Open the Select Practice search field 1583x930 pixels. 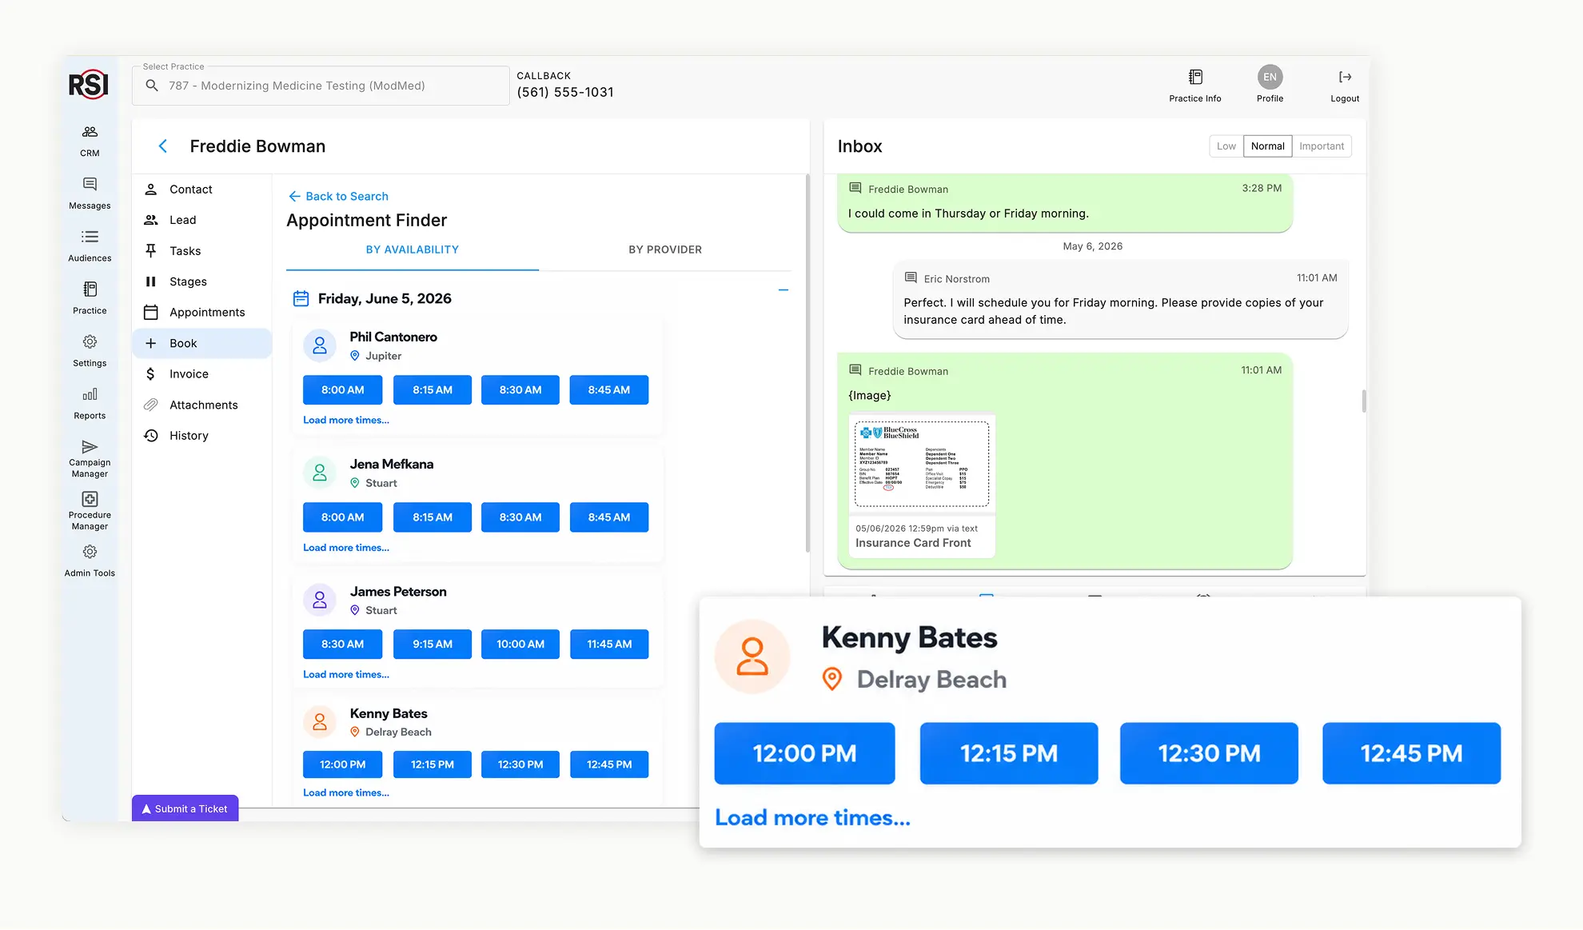[x=321, y=86]
